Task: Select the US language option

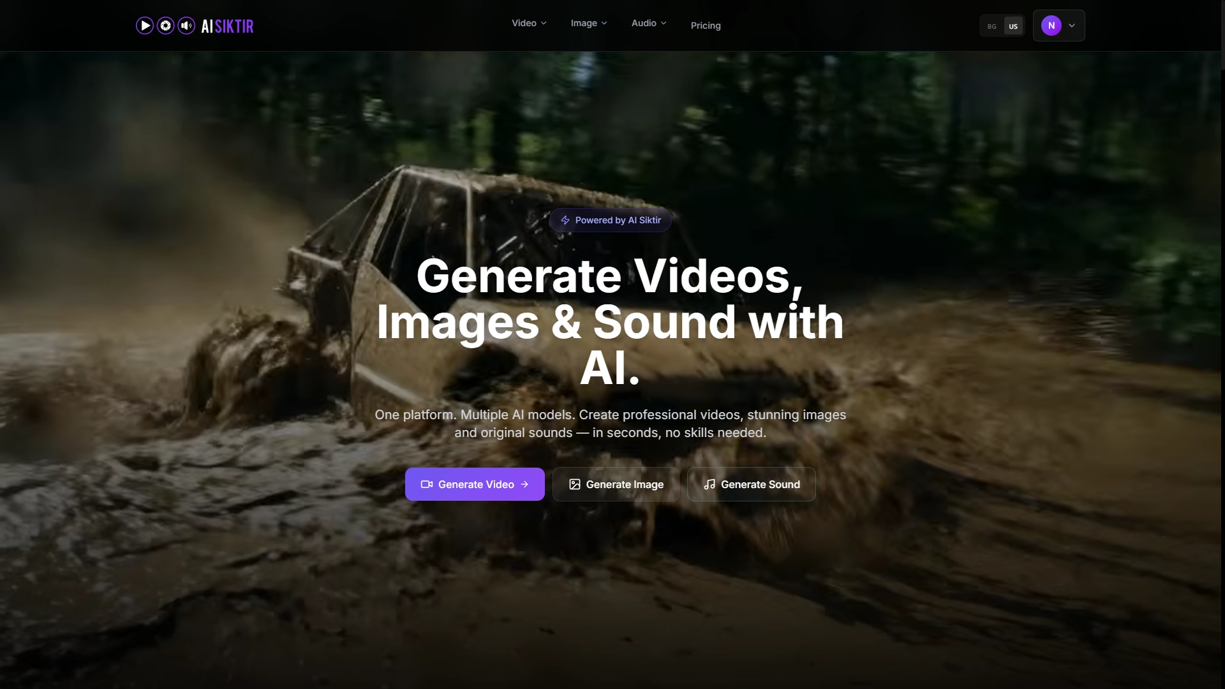Action: [1013, 26]
